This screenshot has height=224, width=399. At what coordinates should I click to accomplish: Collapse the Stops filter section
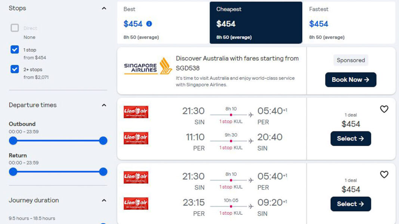103,8
